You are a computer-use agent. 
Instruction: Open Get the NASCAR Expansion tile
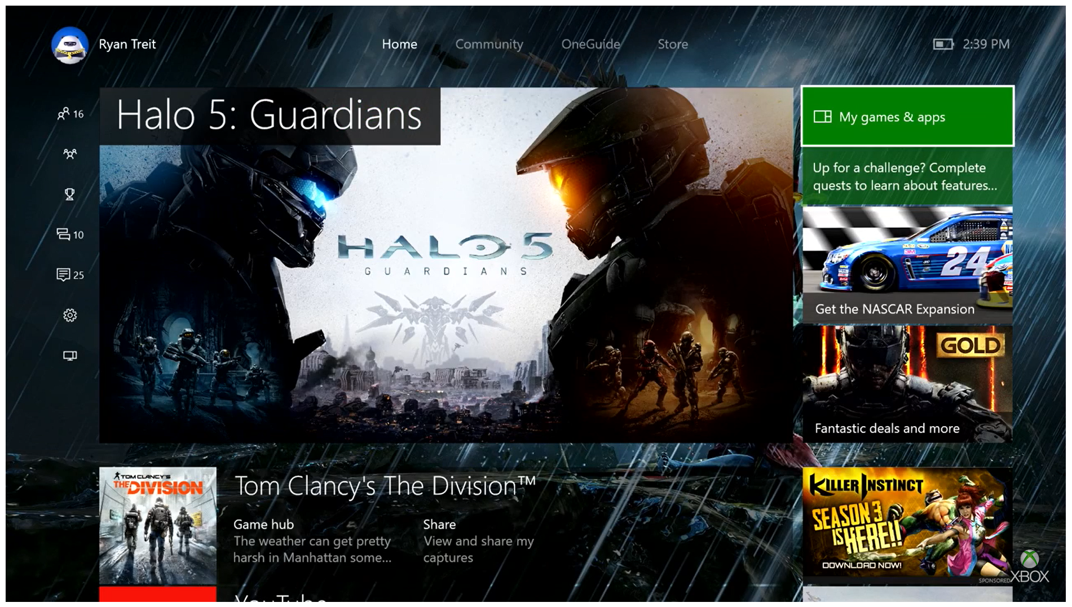(x=907, y=265)
